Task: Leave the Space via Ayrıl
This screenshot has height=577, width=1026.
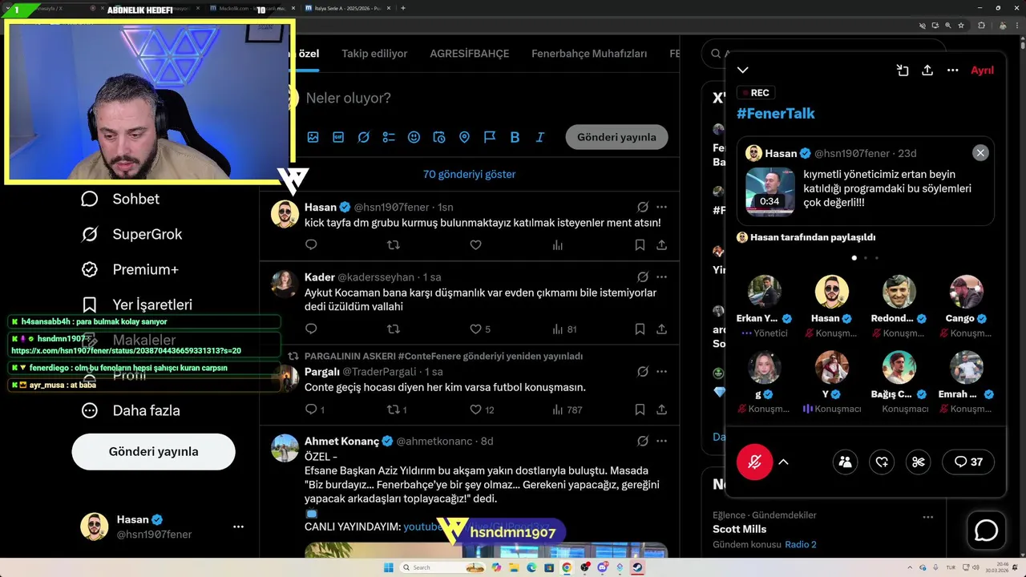Action: point(982,71)
